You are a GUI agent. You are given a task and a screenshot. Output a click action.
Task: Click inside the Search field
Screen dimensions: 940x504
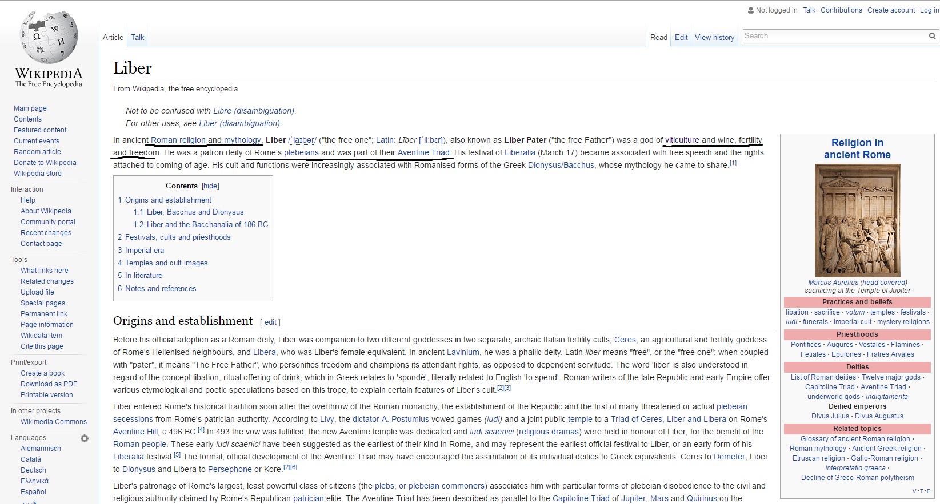(x=834, y=36)
